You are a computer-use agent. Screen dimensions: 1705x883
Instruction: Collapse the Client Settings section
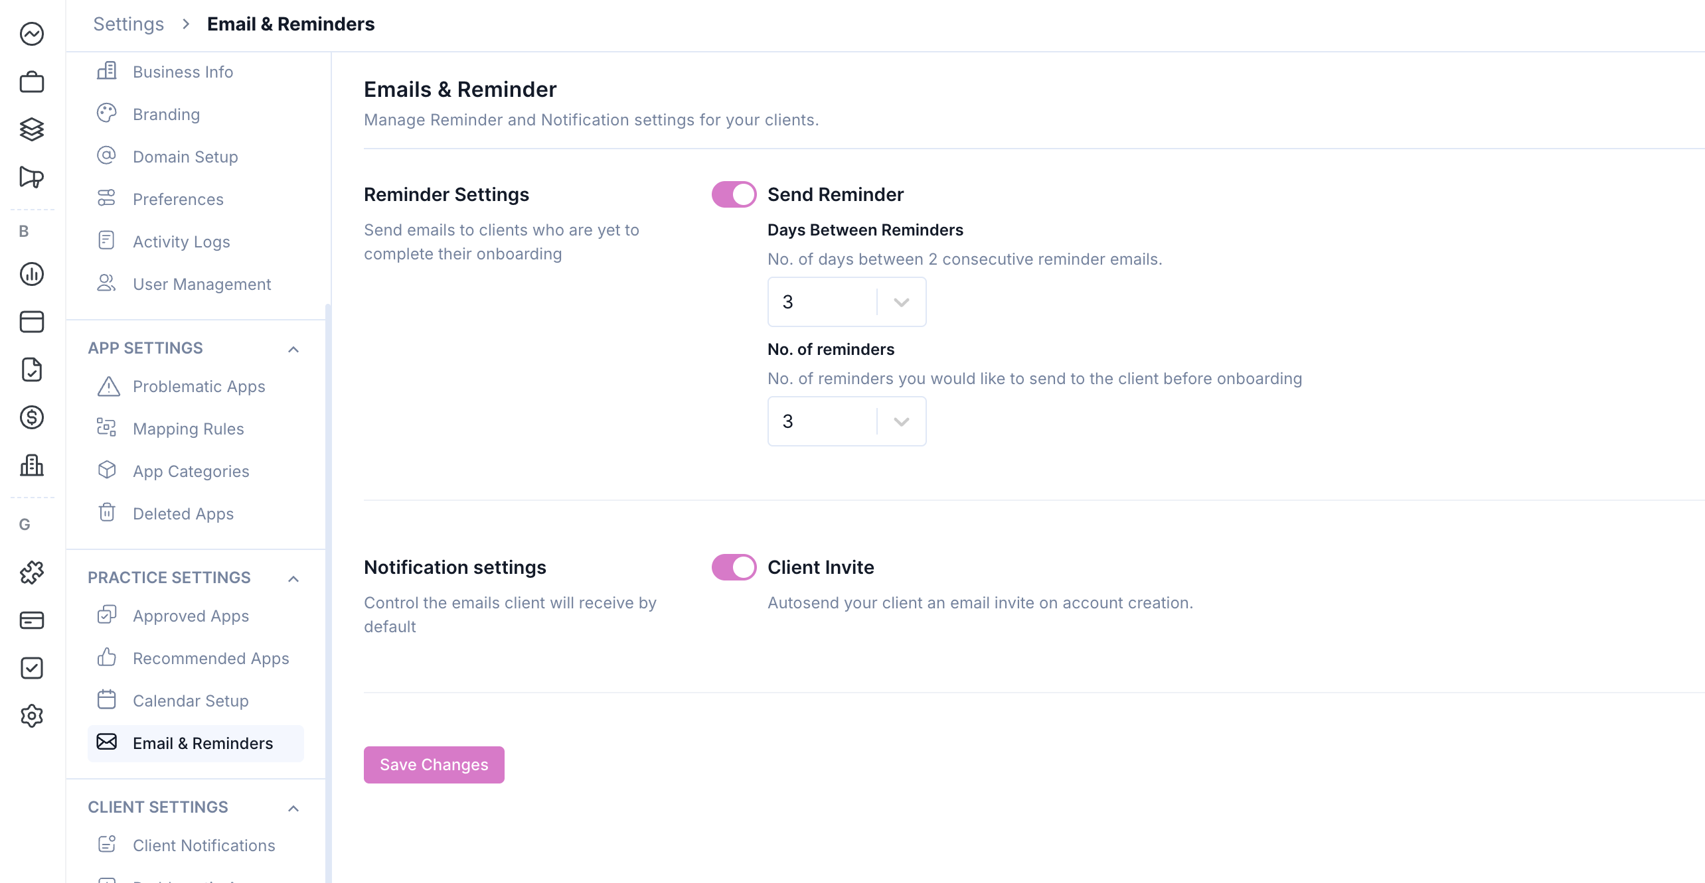[x=293, y=808]
